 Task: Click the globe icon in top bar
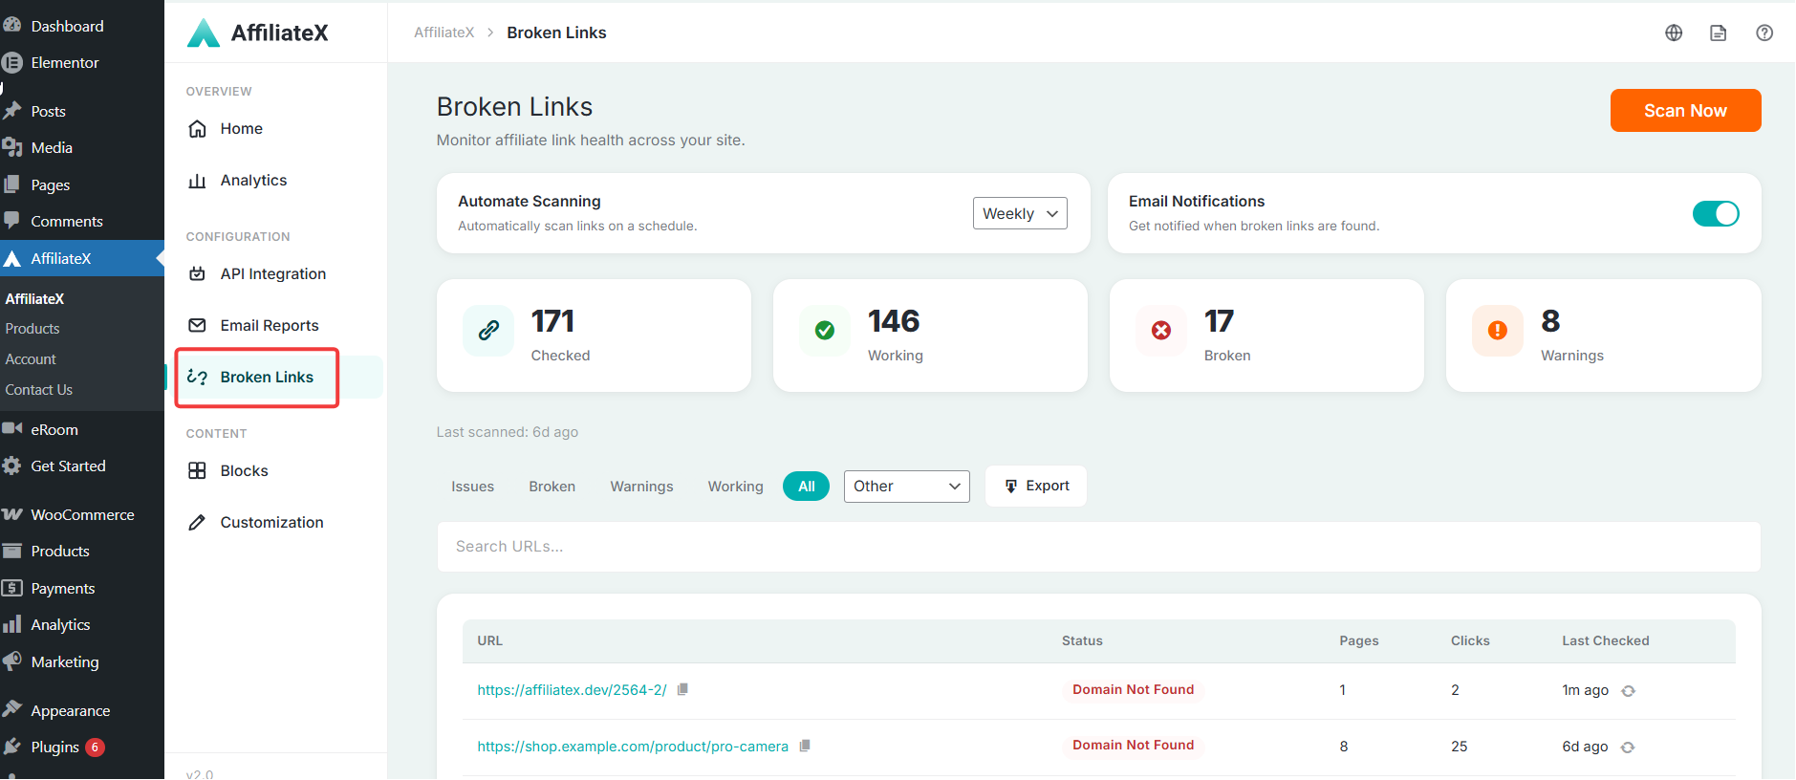[1674, 32]
